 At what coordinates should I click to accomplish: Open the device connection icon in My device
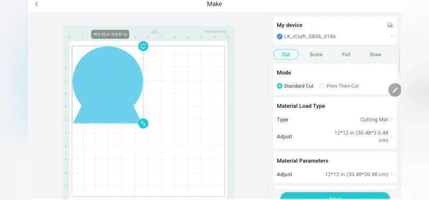[390, 25]
